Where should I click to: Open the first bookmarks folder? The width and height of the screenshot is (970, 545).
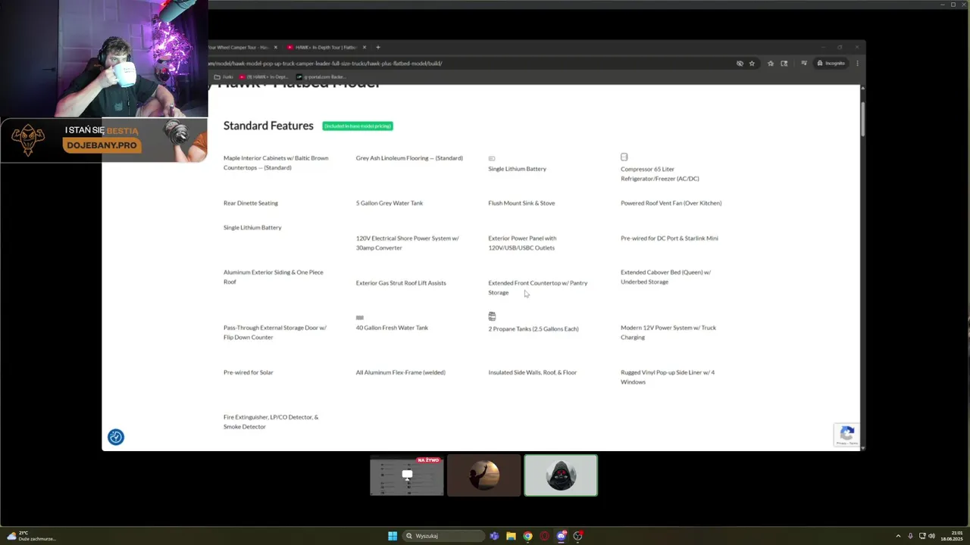(x=224, y=76)
